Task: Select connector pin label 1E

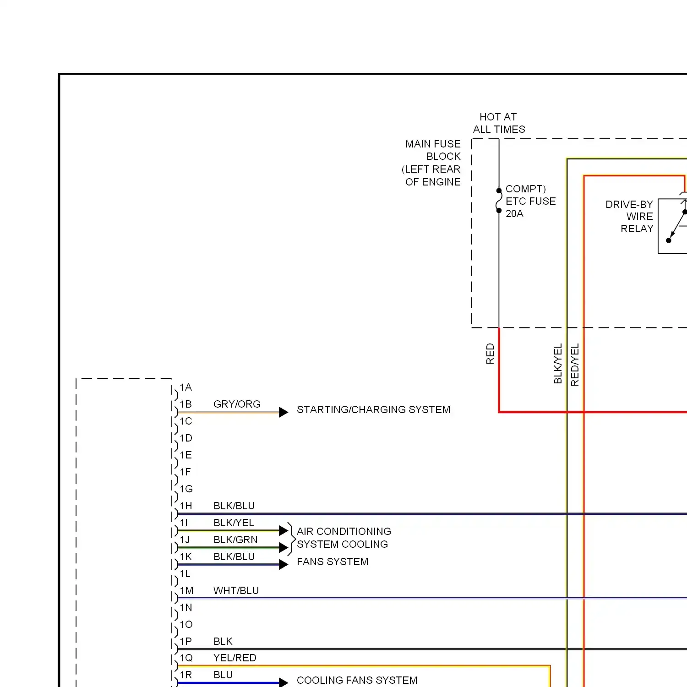Action: tap(185, 455)
